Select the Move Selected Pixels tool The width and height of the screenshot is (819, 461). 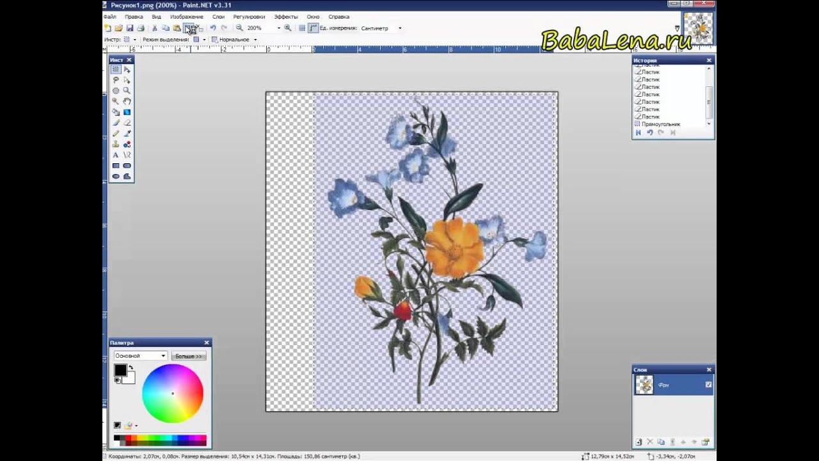point(127,69)
